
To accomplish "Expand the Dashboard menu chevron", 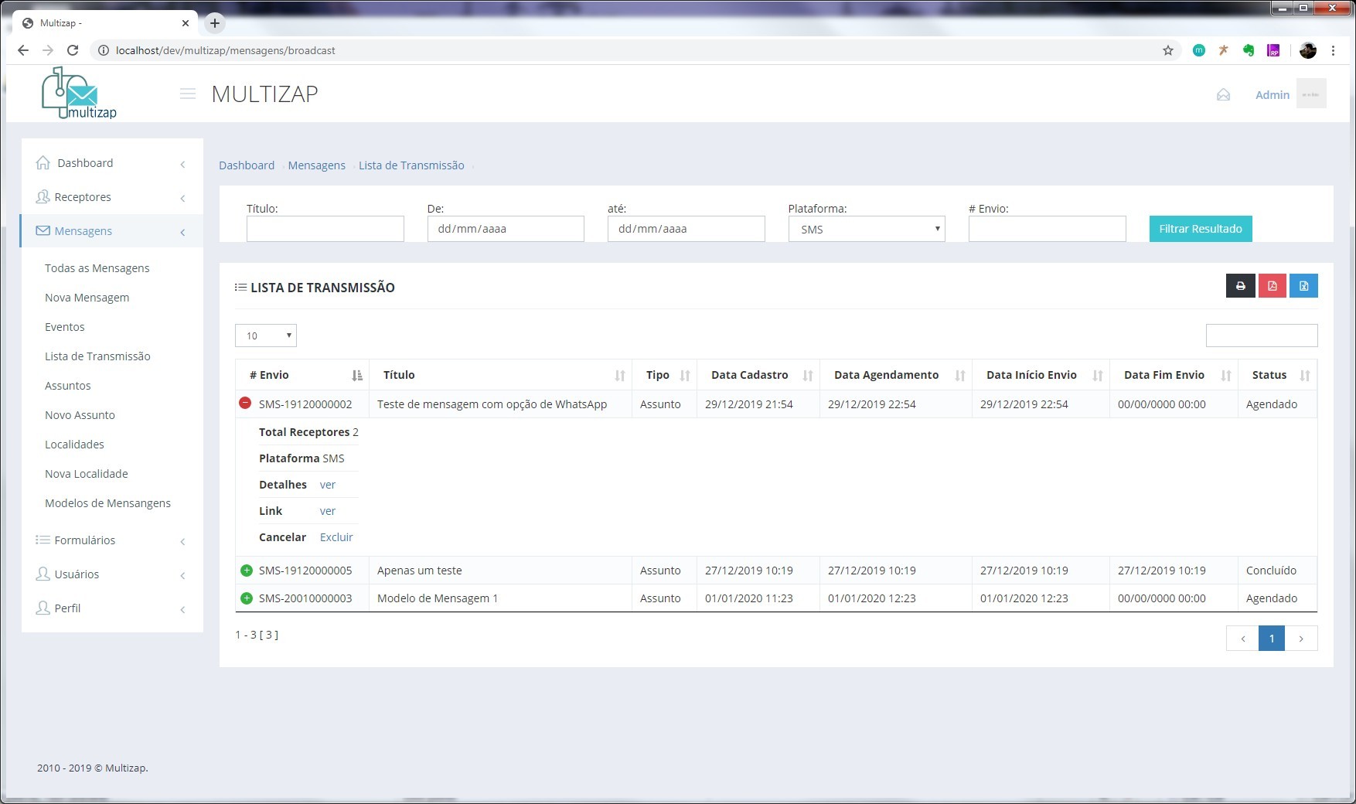I will (x=183, y=164).
